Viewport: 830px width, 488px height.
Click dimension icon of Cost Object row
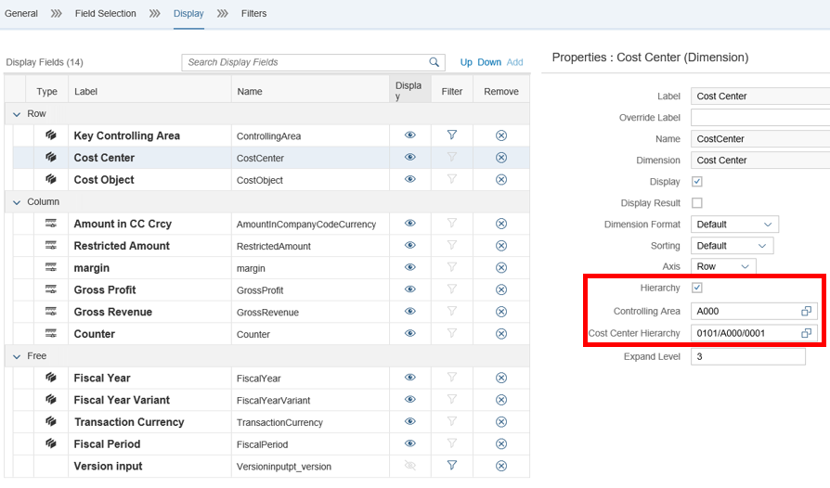coord(51,179)
